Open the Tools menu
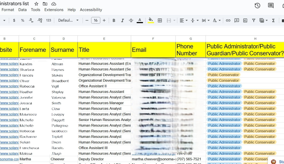The image size is (284, 164). point(35,10)
